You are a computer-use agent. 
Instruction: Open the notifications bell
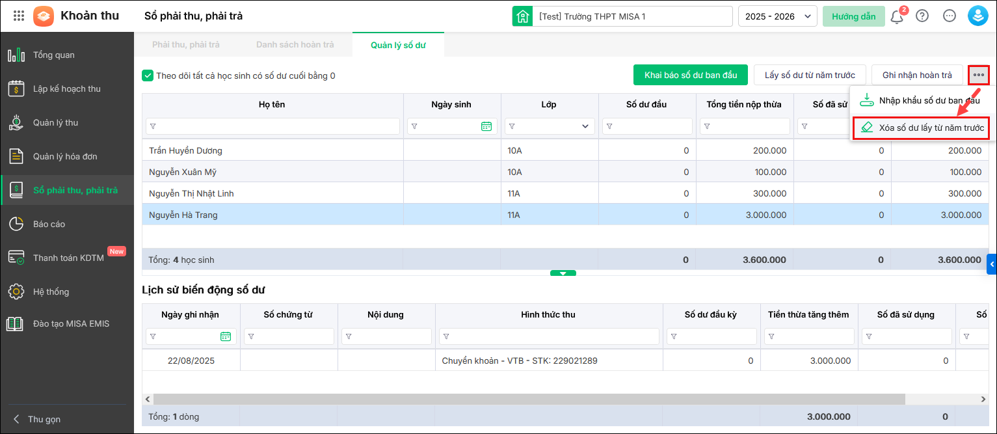coord(897,16)
